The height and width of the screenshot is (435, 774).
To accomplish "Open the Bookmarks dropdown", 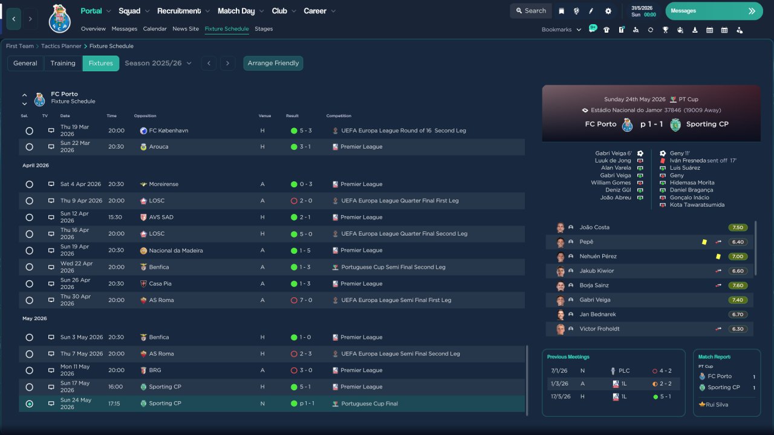I will pos(561,30).
